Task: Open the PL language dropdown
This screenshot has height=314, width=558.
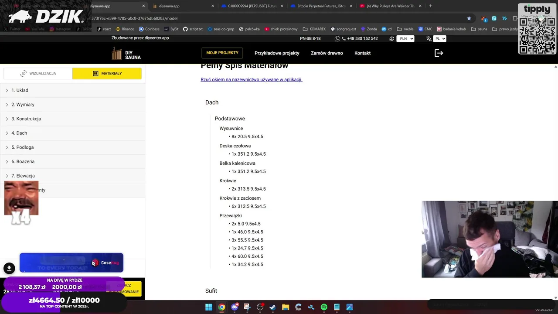Action: (x=439, y=39)
